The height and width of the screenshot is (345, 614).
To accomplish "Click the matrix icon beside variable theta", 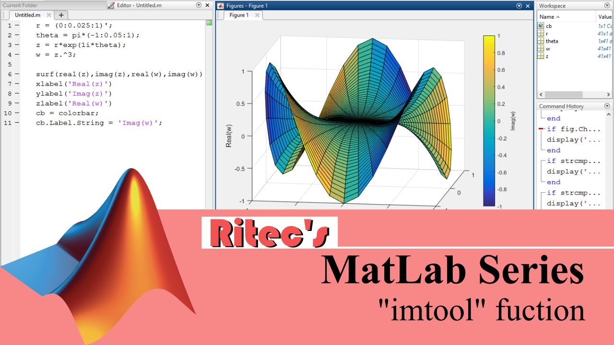I will coord(541,41).
